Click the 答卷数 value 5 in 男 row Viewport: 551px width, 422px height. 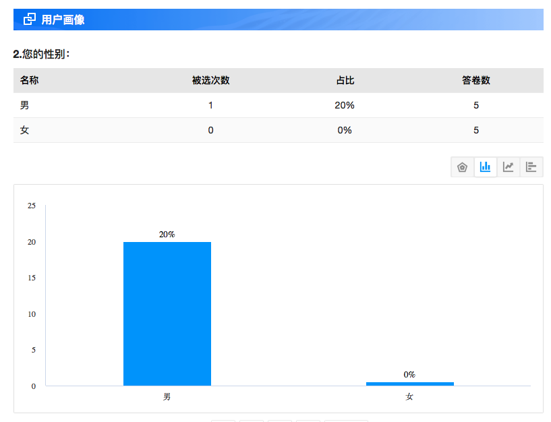click(475, 105)
